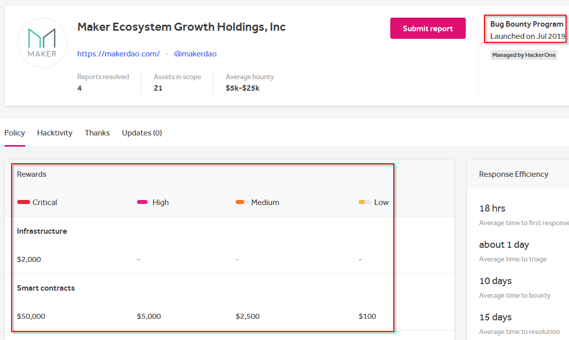Click the 15 days resolution value
This screenshot has height=340, width=569.
[x=495, y=317]
